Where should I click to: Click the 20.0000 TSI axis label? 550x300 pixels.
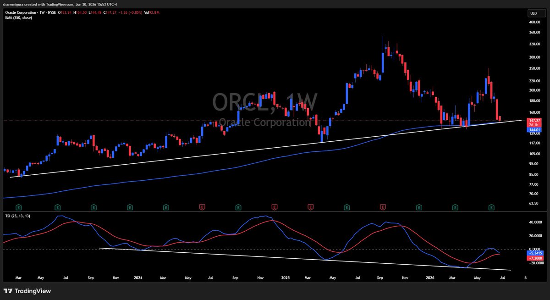[535, 236]
